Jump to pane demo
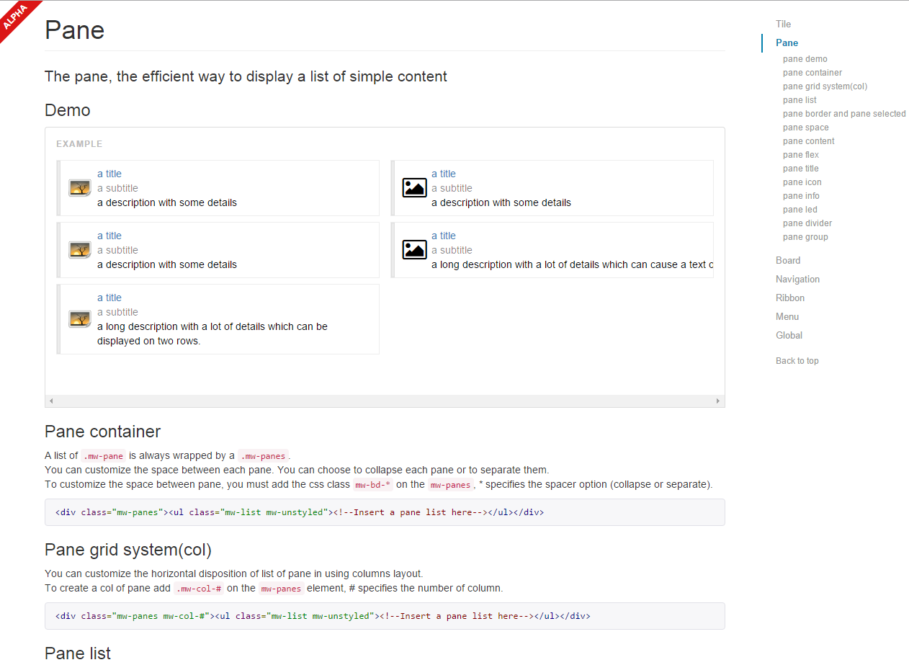 [x=805, y=59]
